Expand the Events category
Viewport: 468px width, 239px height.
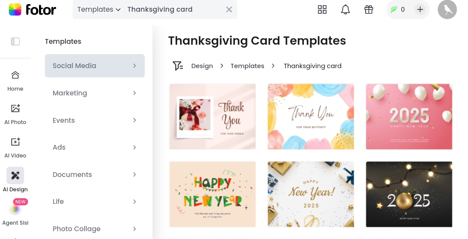click(94, 121)
